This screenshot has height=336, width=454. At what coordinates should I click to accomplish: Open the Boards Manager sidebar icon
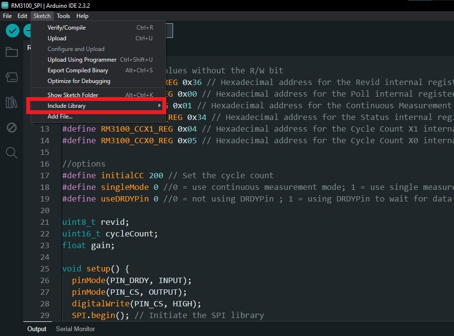coord(12,77)
